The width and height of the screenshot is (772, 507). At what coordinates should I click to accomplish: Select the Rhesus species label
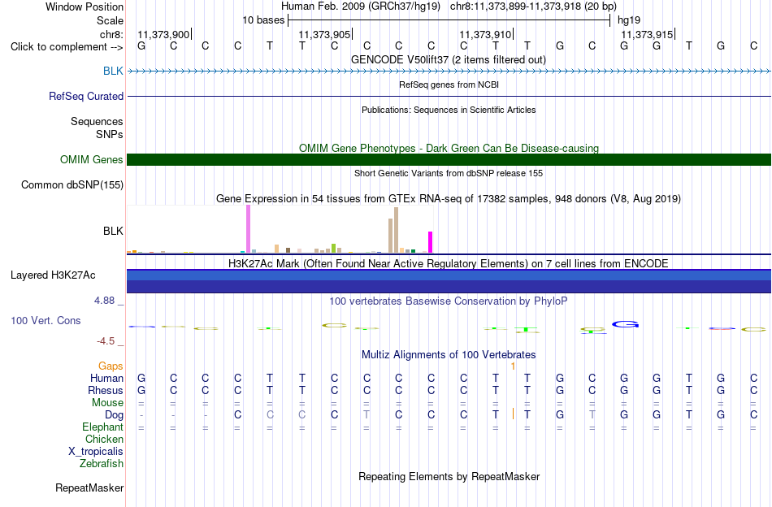(x=106, y=390)
